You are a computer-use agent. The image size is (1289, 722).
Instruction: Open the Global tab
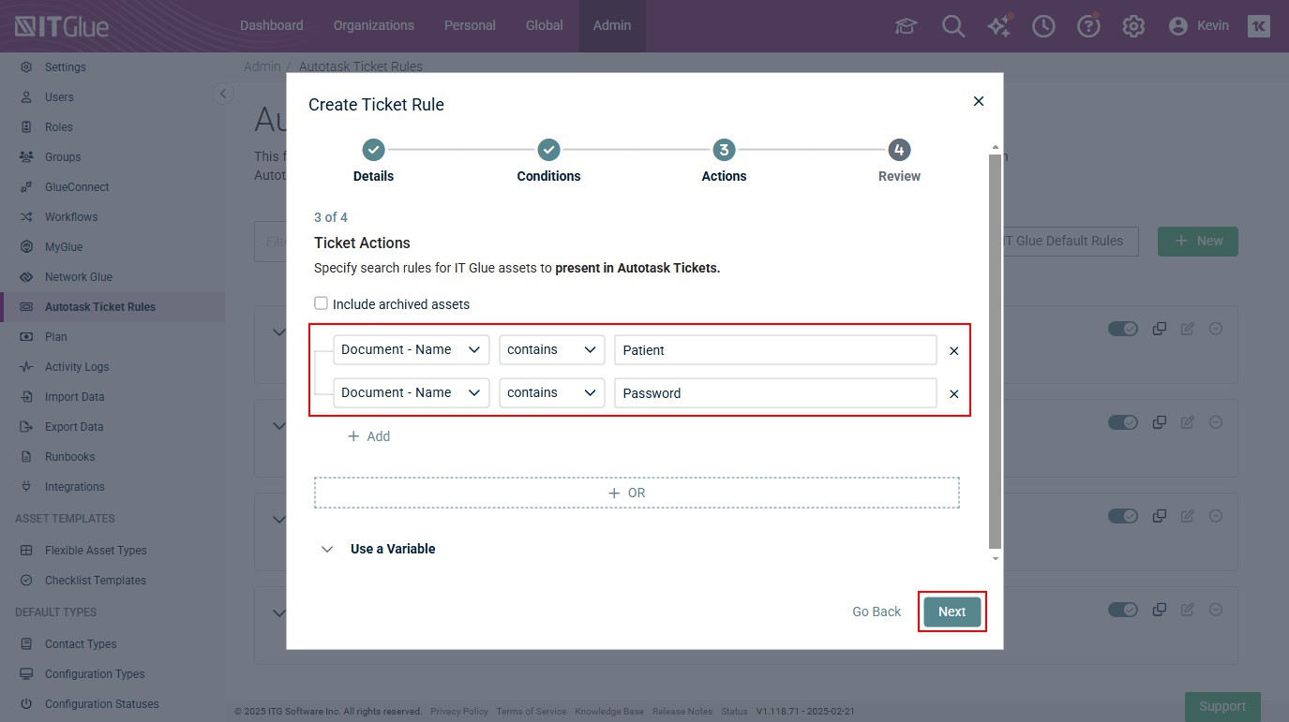[545, 26]
